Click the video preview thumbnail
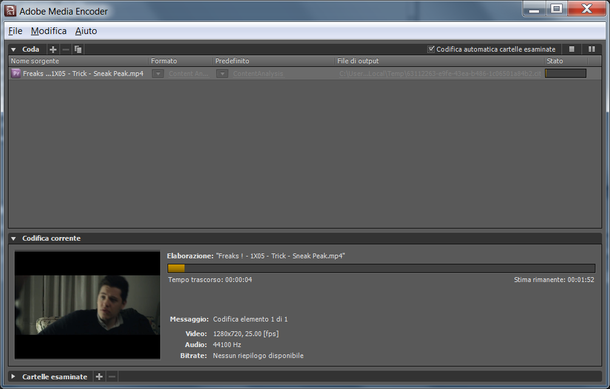 click(x=87, y=305)
